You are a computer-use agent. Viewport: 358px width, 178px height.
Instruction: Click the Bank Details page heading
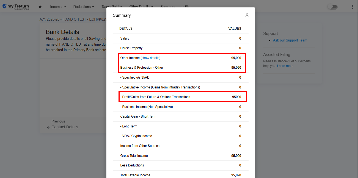[62, 32]
